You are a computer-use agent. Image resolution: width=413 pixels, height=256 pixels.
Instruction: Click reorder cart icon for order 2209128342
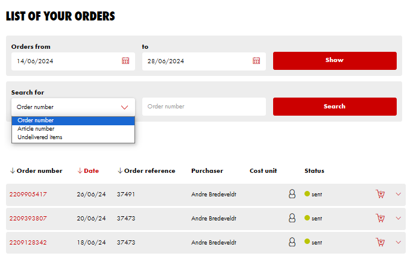click(x=380, y=242)
